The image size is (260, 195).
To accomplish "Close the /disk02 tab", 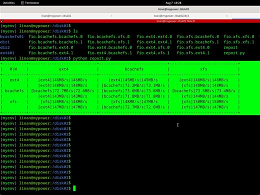I will pyautogui.click(x=111, y=16).
